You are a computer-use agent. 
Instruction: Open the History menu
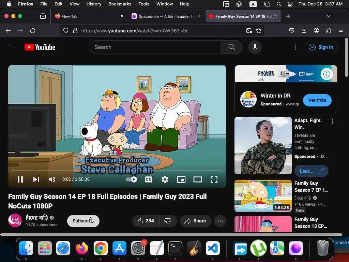point(94,4)
